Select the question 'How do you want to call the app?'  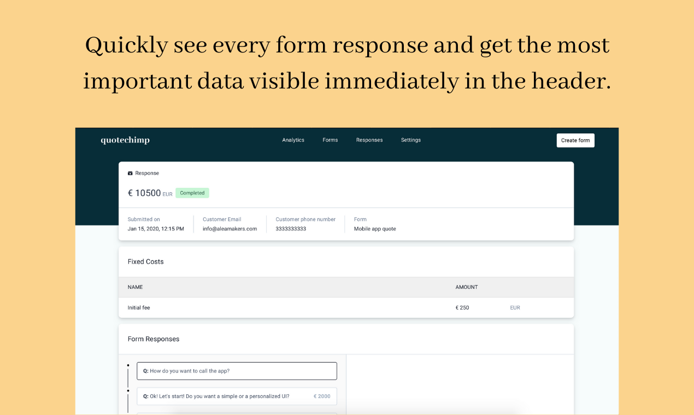coord(237,371)
